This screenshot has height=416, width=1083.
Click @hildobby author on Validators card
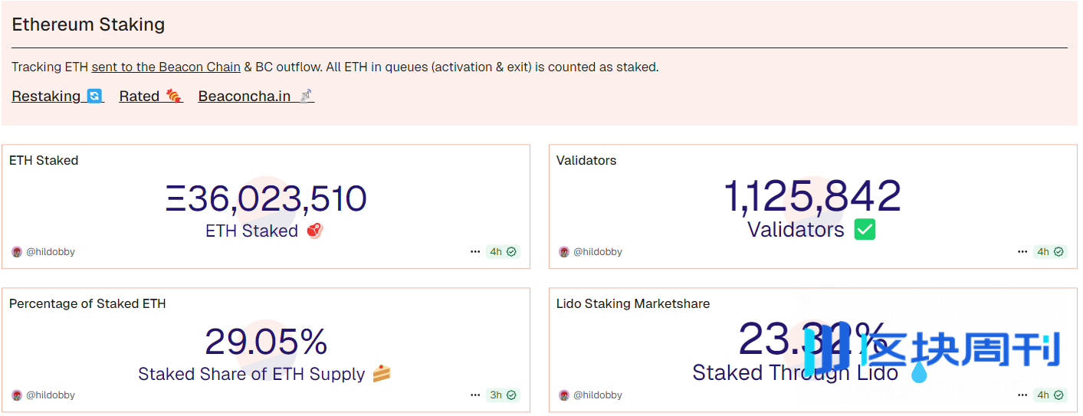(x=598, y=251)
